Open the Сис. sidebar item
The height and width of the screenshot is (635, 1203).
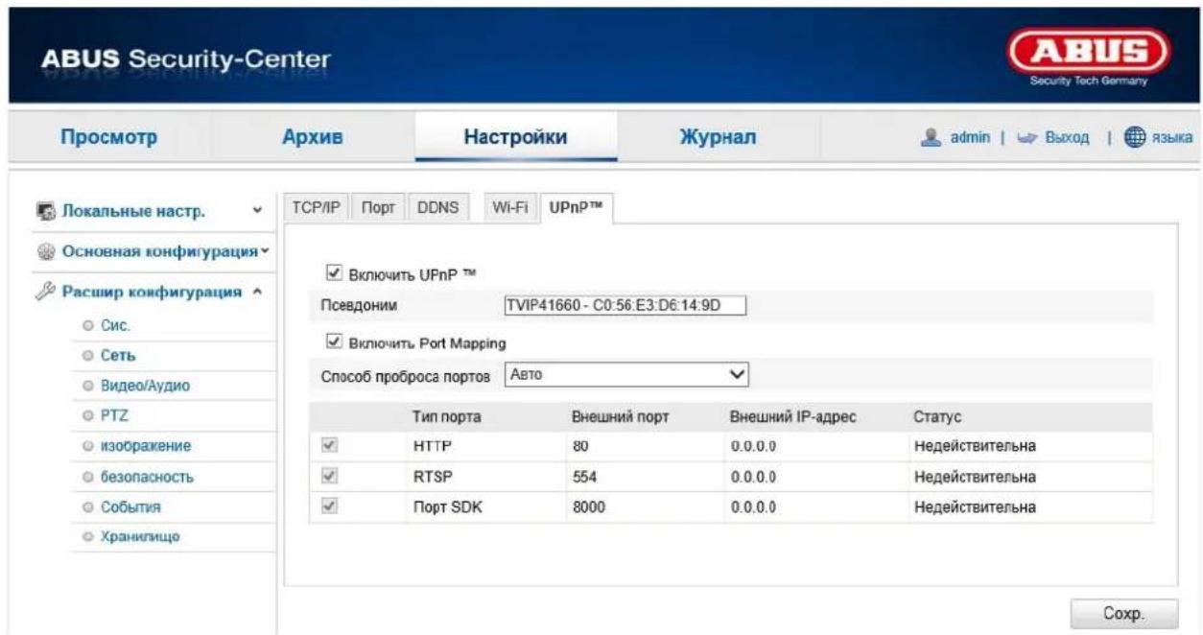point(116,326)
